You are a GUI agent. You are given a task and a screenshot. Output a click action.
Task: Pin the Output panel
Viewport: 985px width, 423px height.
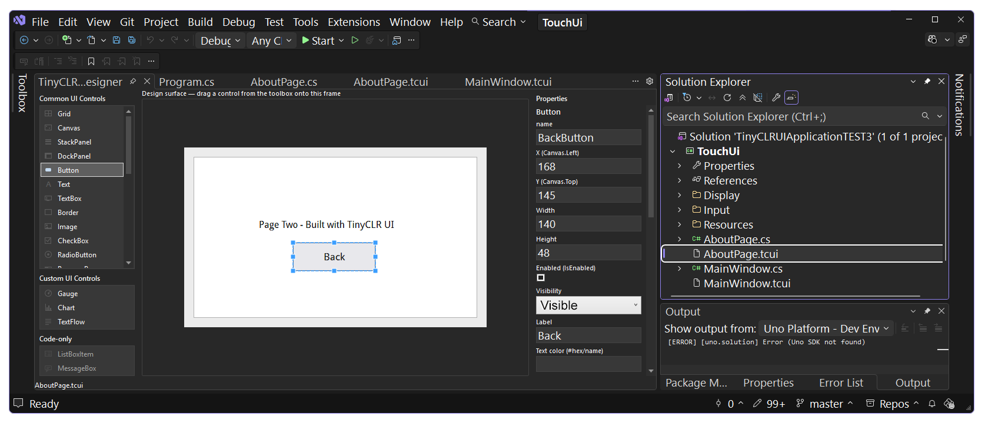click(927, 311)
